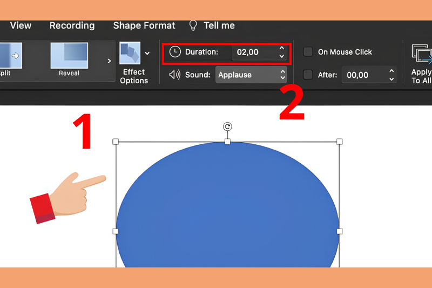
Task: Increase After time with up arrow
Action: tap(391, 71)
